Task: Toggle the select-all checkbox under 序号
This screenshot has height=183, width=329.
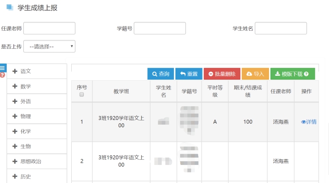Action: 82,94
